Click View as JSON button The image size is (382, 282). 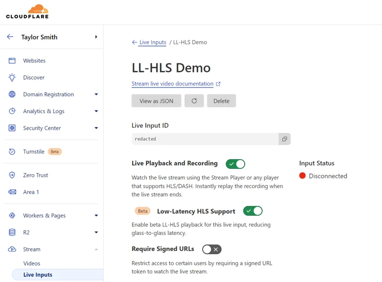[157, 101]
